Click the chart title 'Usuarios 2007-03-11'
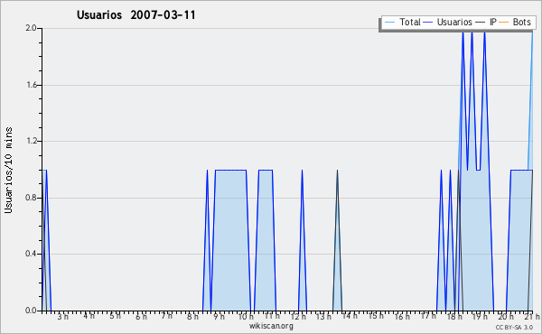 [x=135, y=15]
